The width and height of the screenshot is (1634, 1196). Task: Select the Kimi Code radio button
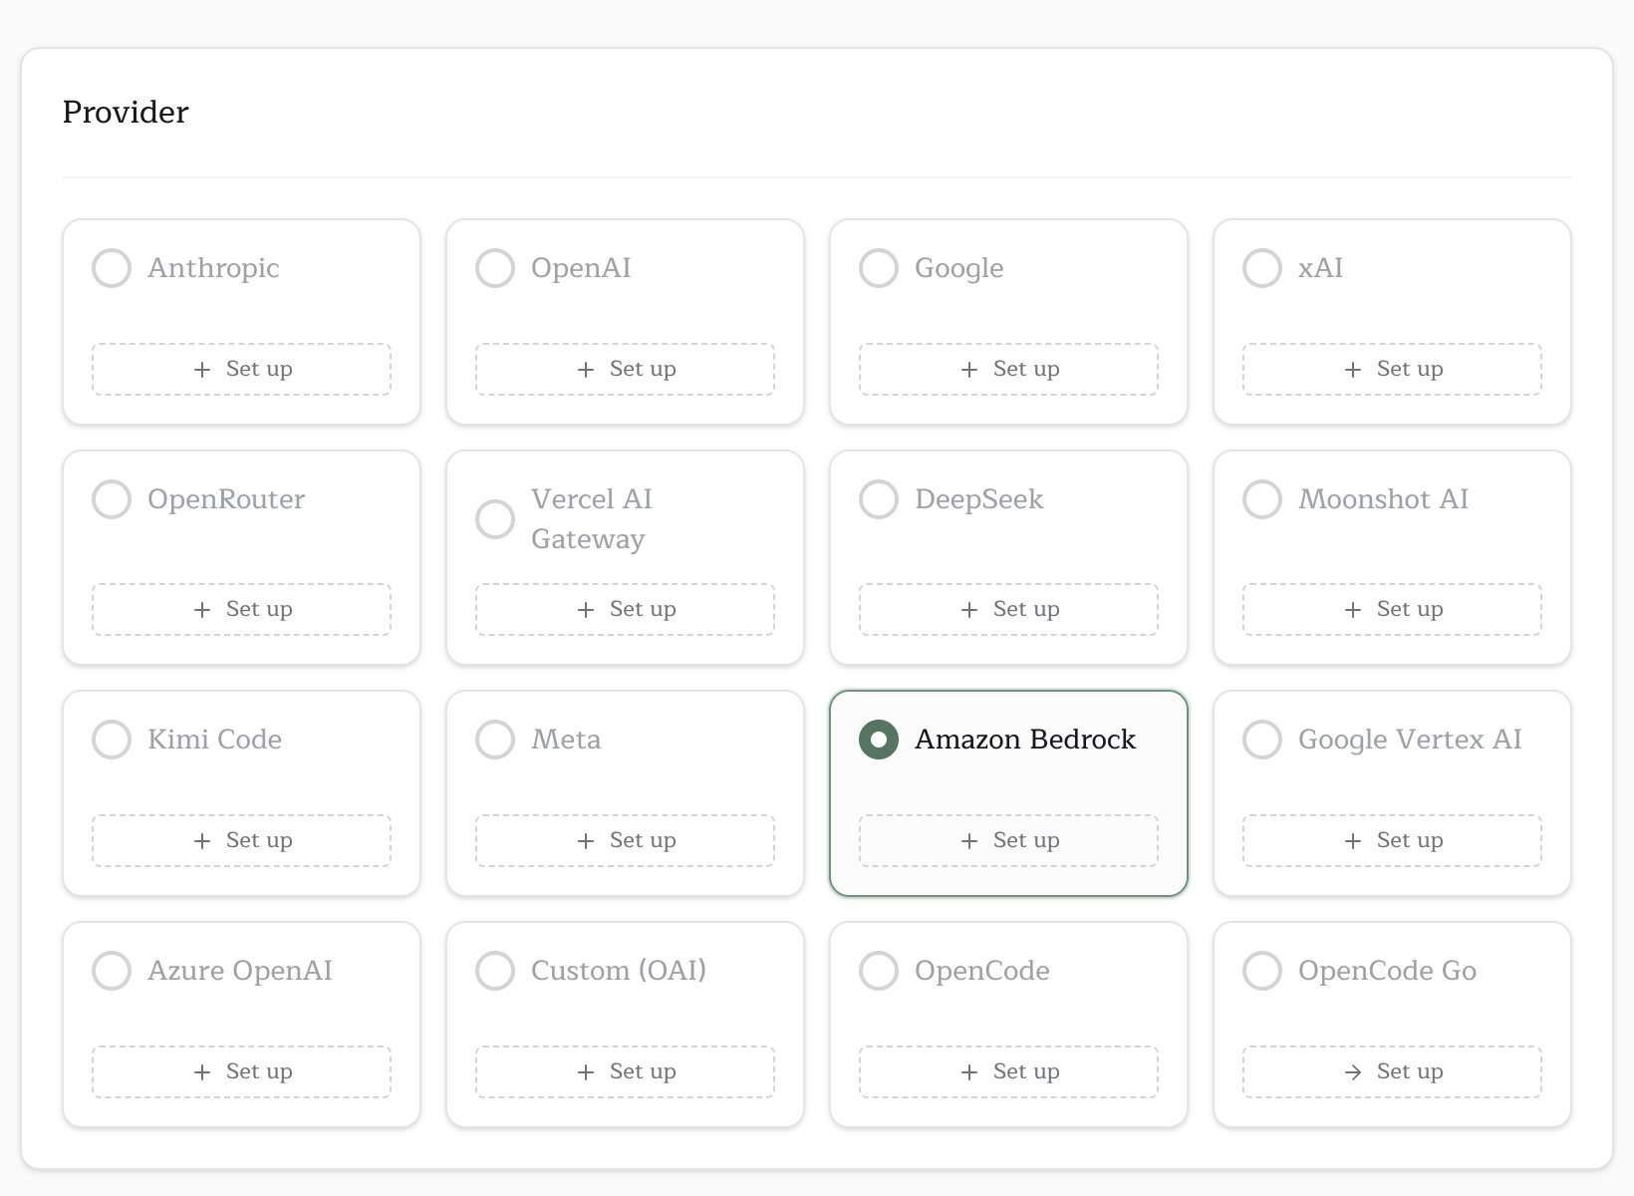point(112,740)
